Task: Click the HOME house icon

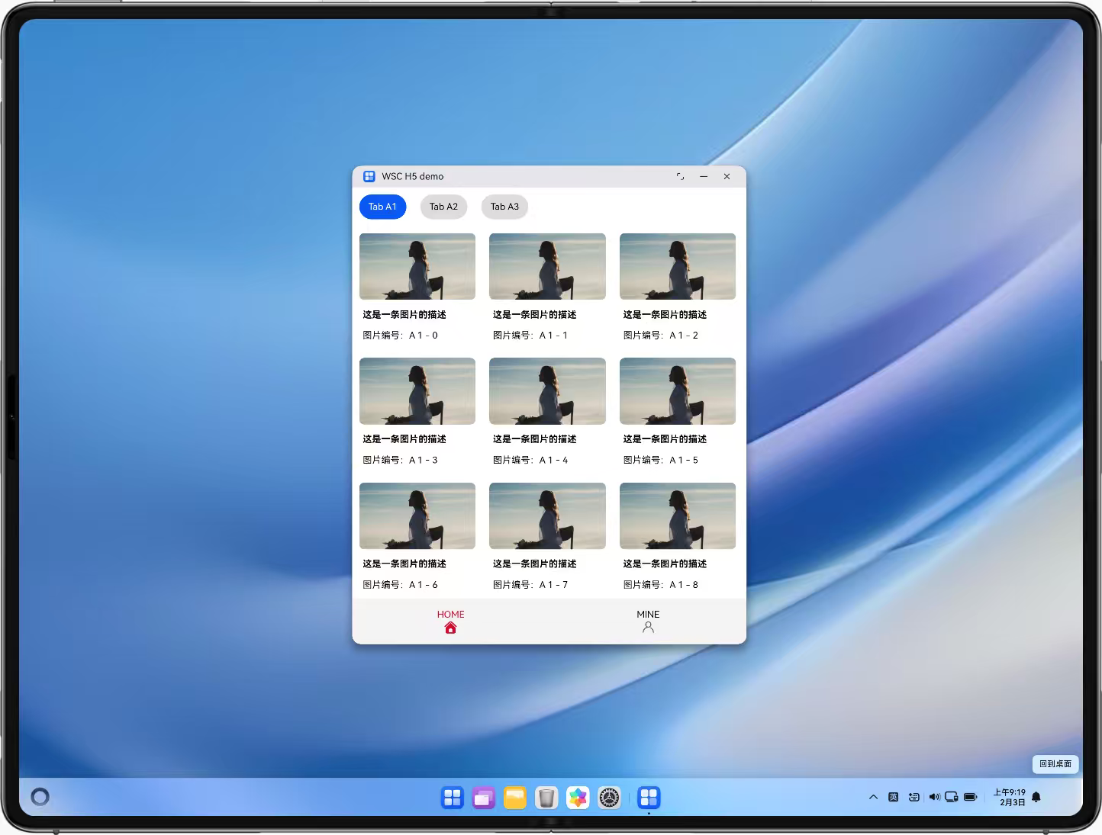Action: tap(450, 628)
